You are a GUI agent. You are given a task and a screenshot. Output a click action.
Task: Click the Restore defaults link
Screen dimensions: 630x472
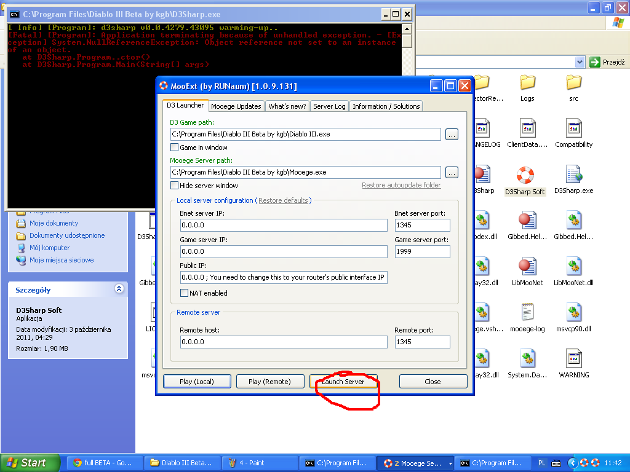pos(283,200)
